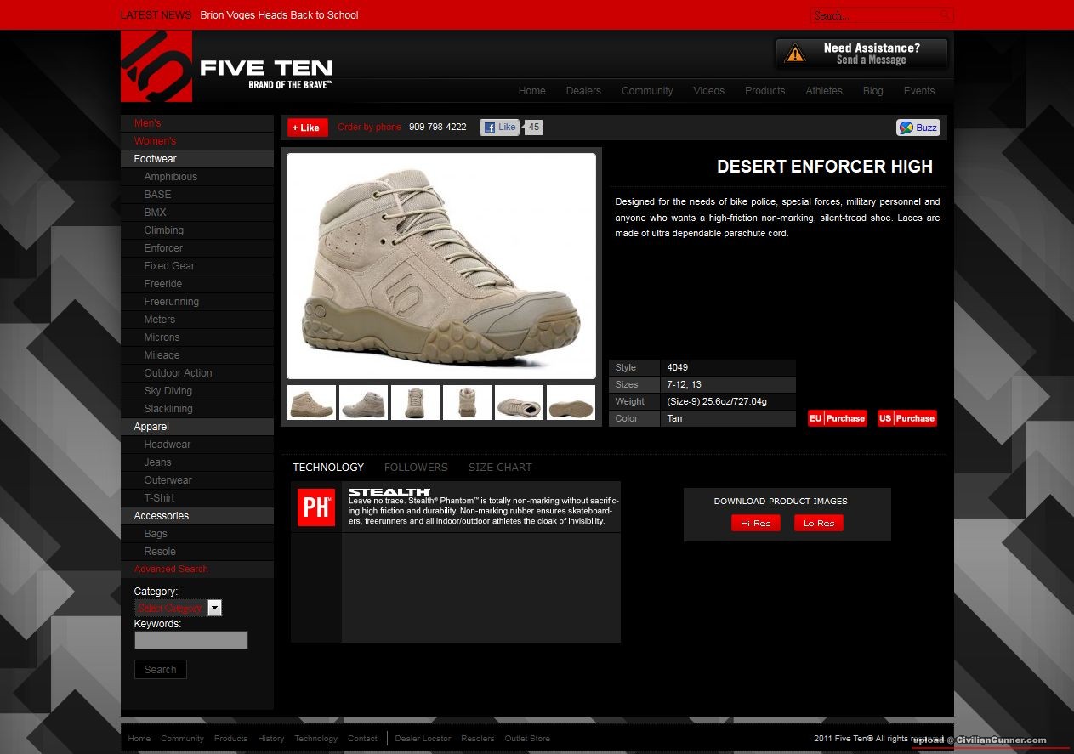The image size is (1074, 754).
Task: Select the shoe sole thumbnail
Action: (571, 402)
